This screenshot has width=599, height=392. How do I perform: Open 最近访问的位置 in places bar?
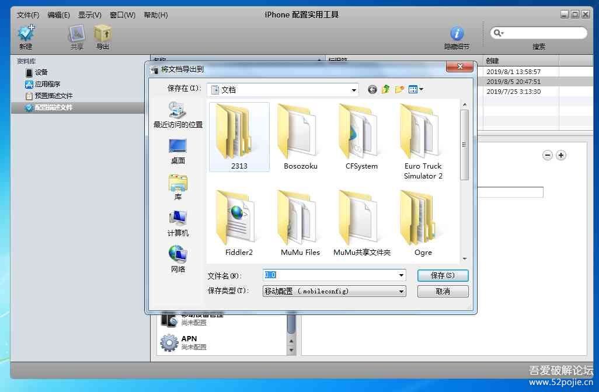(177, 115)
